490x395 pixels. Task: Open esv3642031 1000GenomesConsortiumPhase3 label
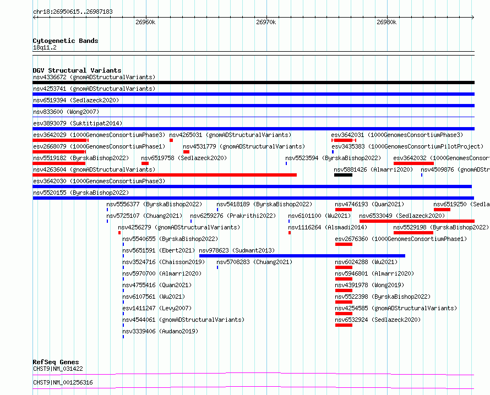point(397,135)
